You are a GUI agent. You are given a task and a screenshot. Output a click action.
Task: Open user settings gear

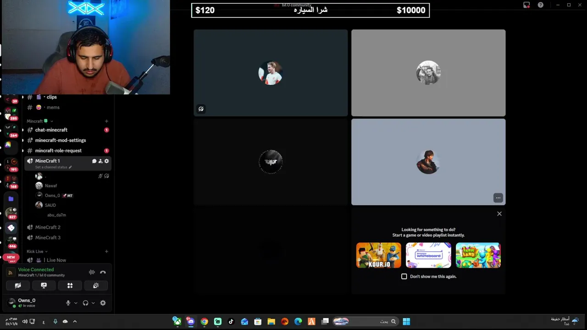point(103,303)
